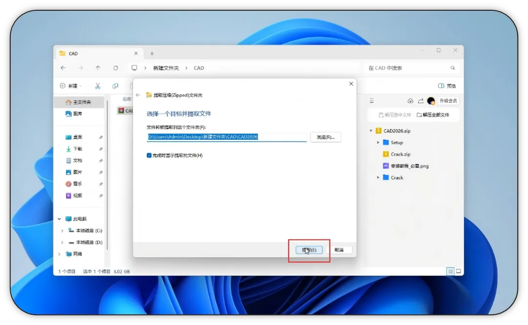Click back arrow in extract dialog
This screenshot has height=325, width=528.
click(138, 95)
